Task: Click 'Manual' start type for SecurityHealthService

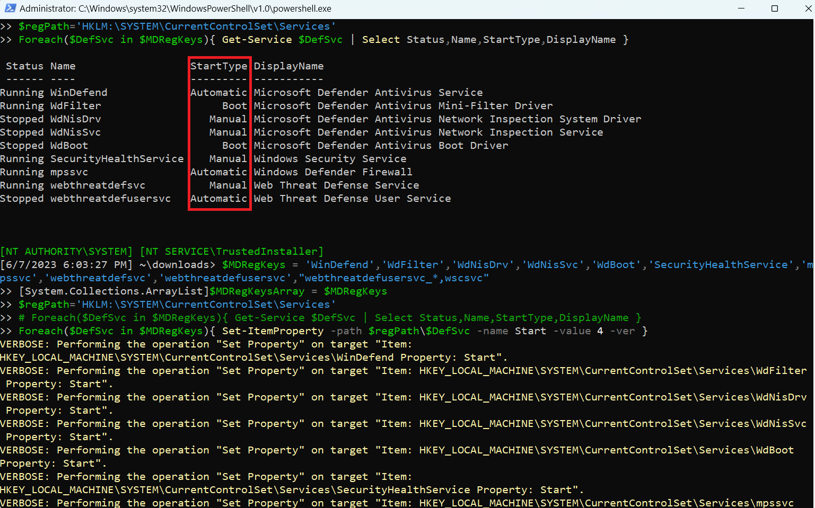Action: click(x=229, y=159)
